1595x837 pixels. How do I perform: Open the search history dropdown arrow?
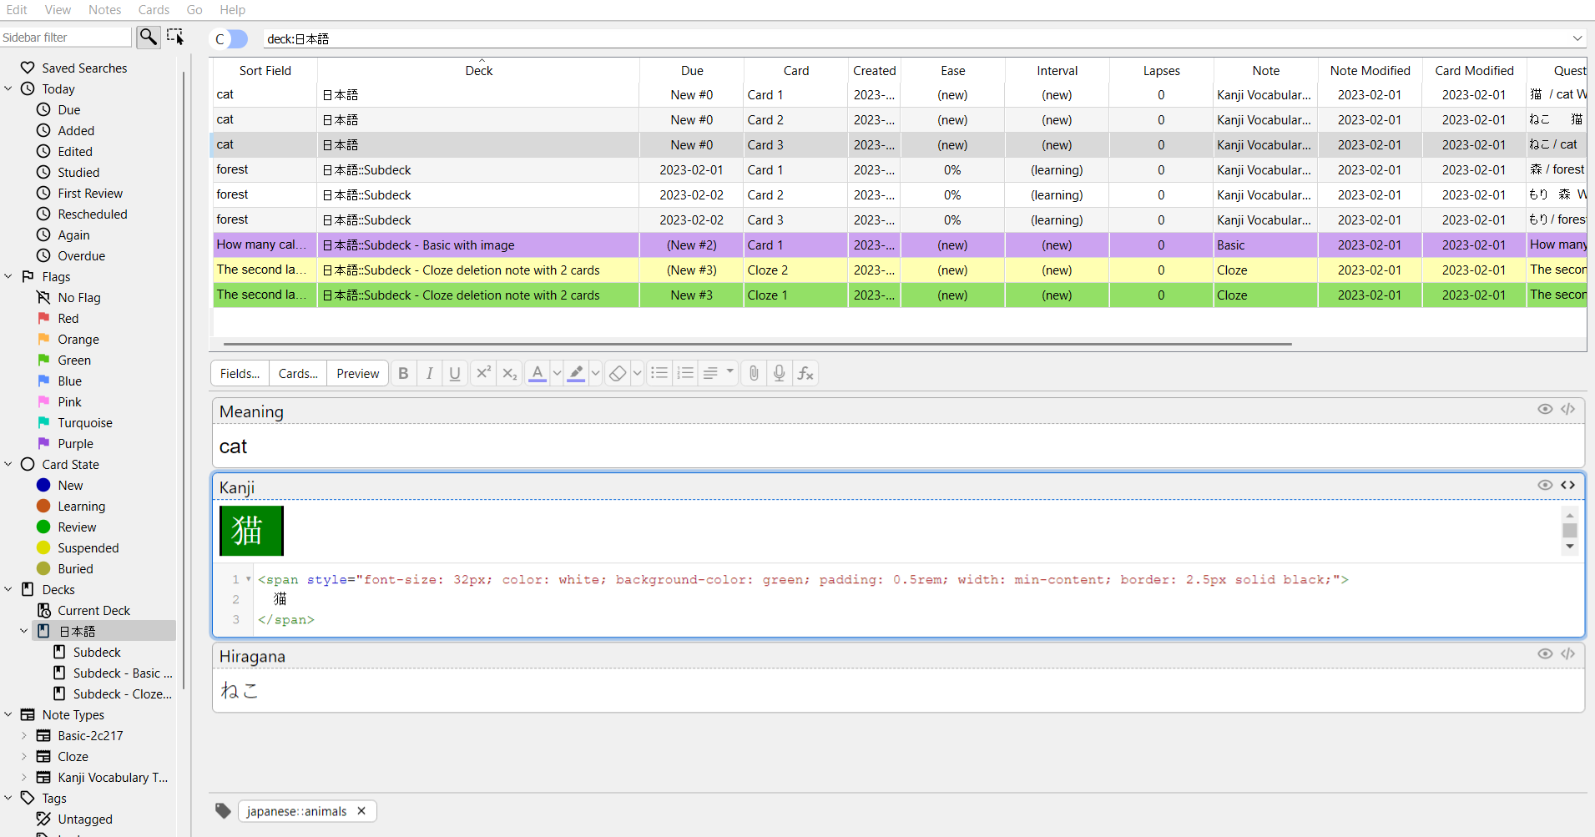(1577, 38)
